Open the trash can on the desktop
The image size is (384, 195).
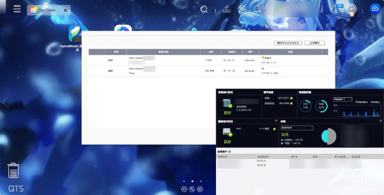pyautogui.click(x=13, y=171)
